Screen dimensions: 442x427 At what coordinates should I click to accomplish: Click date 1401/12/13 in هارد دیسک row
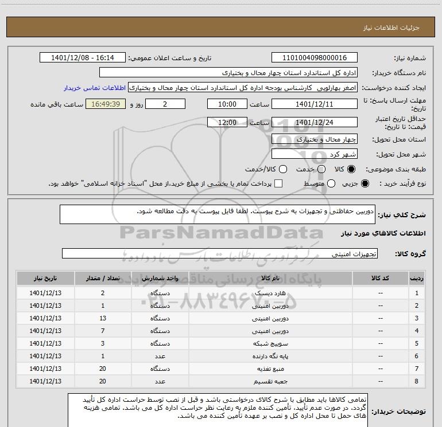45,293
